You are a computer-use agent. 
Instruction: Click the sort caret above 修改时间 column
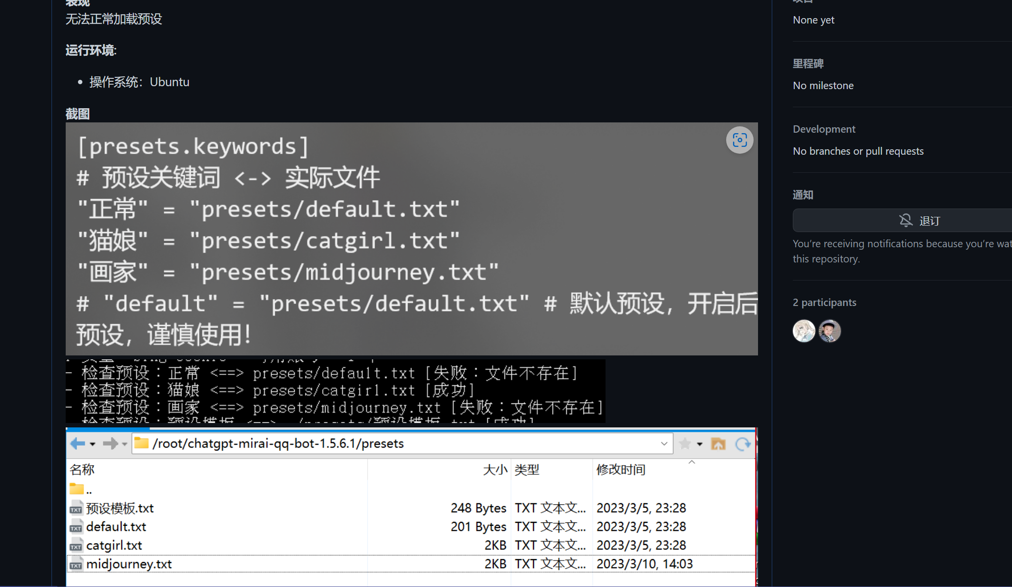tap(692, 461)
